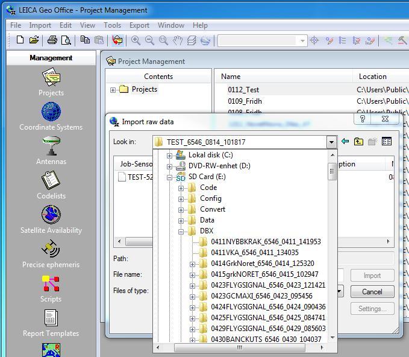This screenshot has width=409, height=357.
Task: Expand Lokal disk (C:) node
Action: coord(169,156)
